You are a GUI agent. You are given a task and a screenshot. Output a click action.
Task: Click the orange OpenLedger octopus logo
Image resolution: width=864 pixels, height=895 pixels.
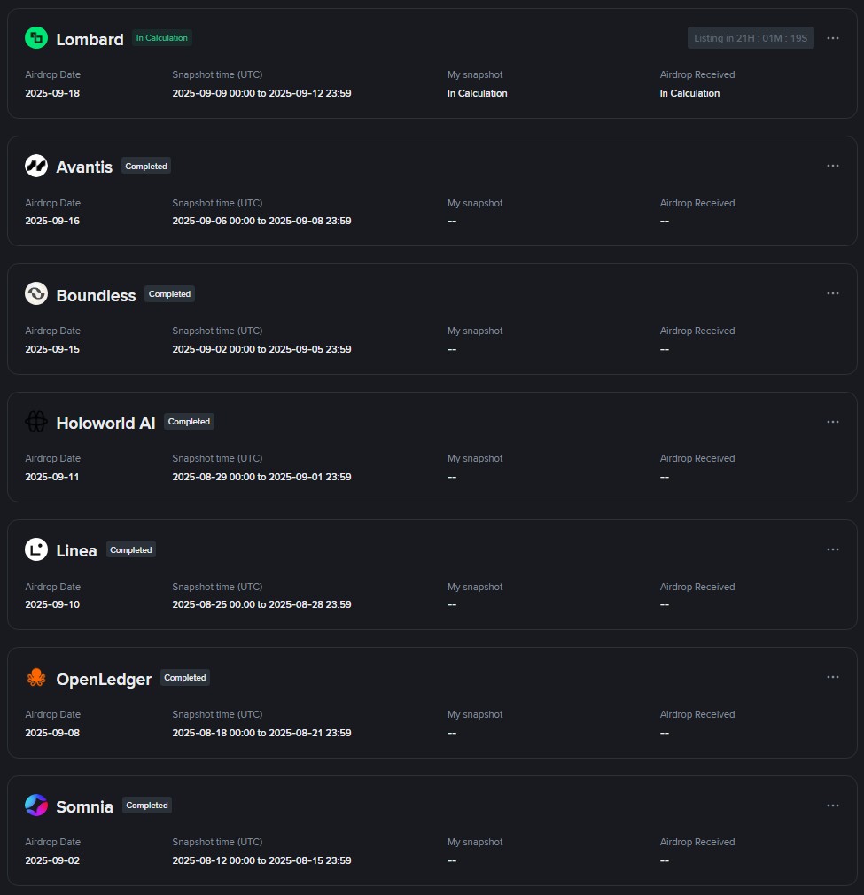click(36, 678)
